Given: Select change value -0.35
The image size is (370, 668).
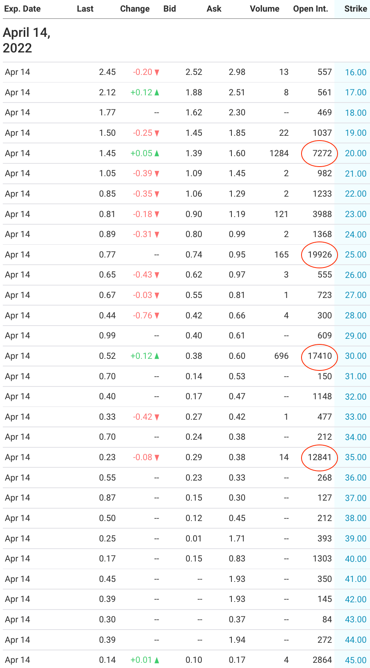Looking at the screenshot, I should pyautogui.click(x=143, y=194).
